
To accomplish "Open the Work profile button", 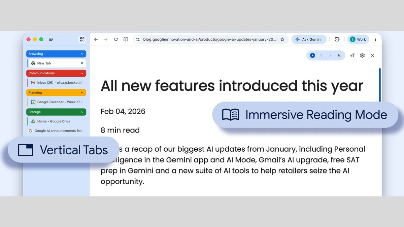I will 358,39.
